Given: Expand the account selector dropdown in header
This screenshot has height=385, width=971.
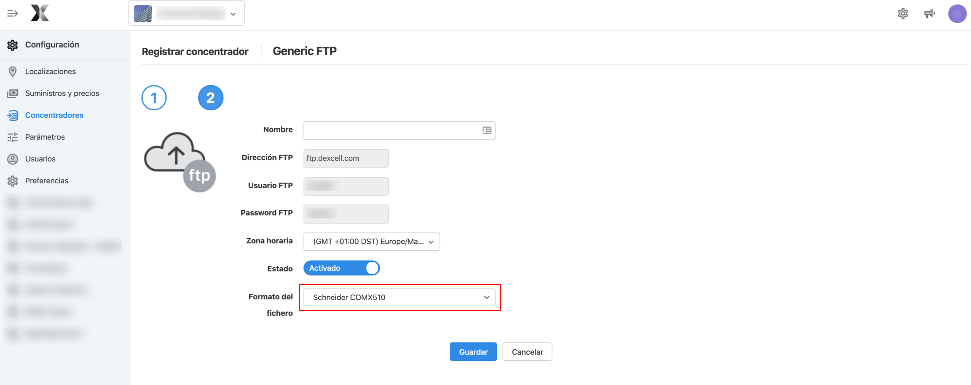Looking at the screenshot, I should (x=186, y=14).
